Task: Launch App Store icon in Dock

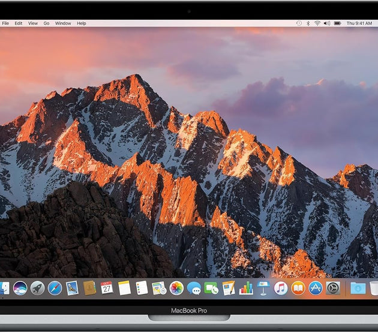Action: (x=316, y=288)
